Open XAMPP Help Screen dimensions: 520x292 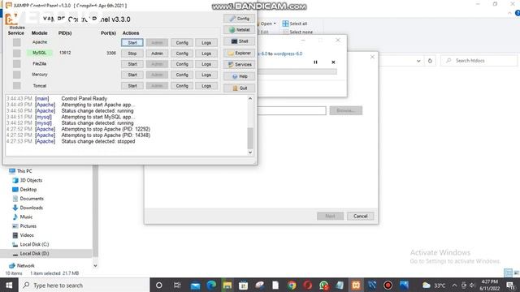pyautogui.click(x=240, y=76)
